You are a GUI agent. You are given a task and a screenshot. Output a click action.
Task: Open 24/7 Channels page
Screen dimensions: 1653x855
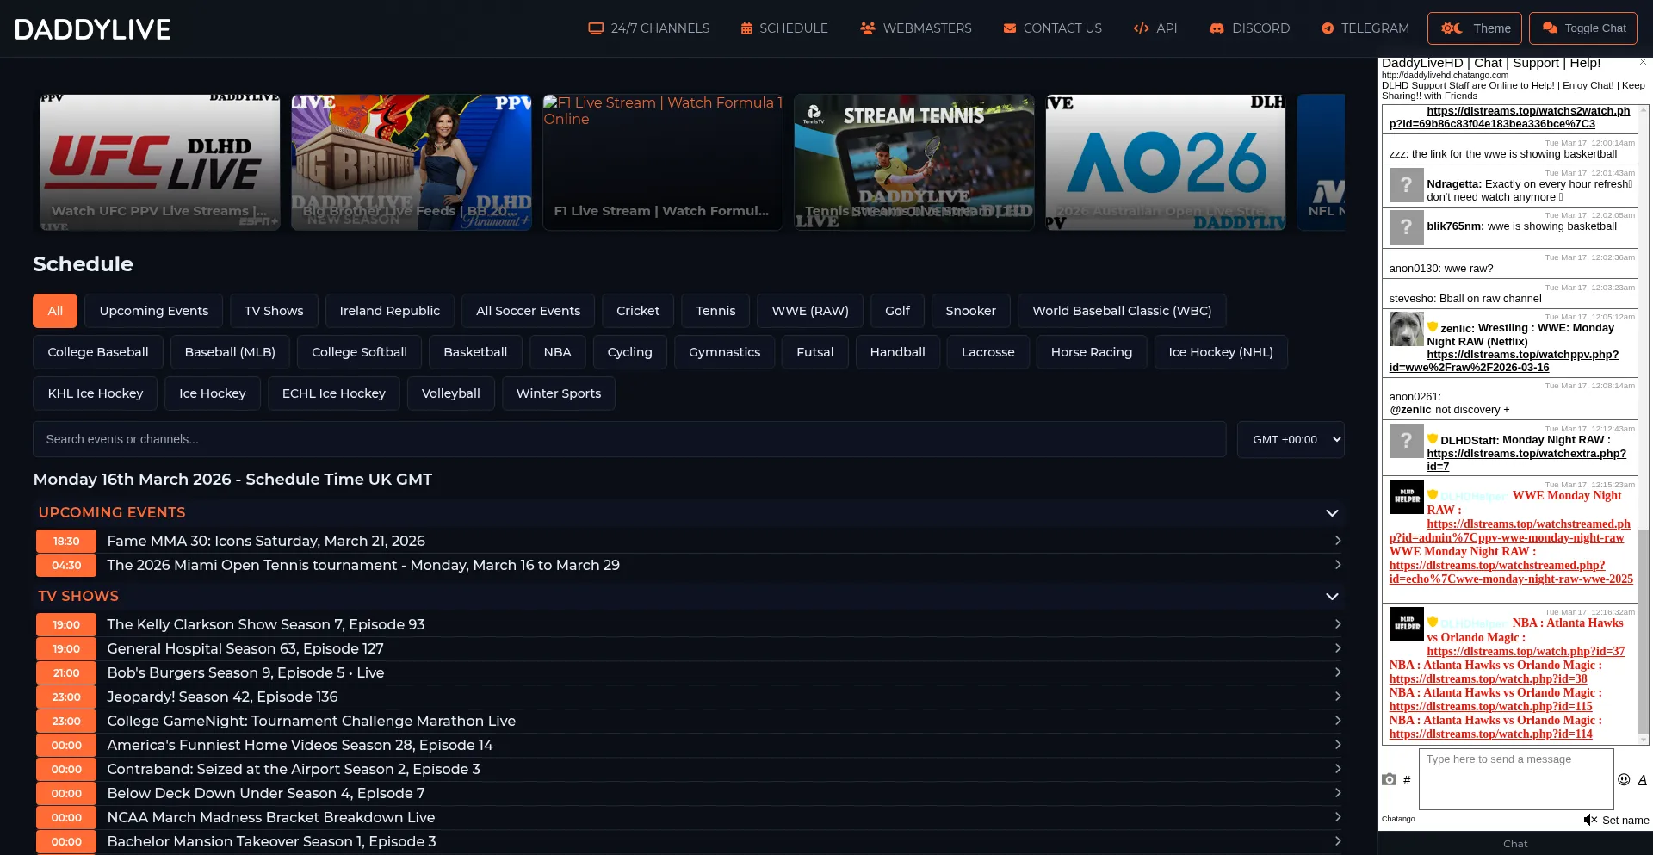click(649, 28)
